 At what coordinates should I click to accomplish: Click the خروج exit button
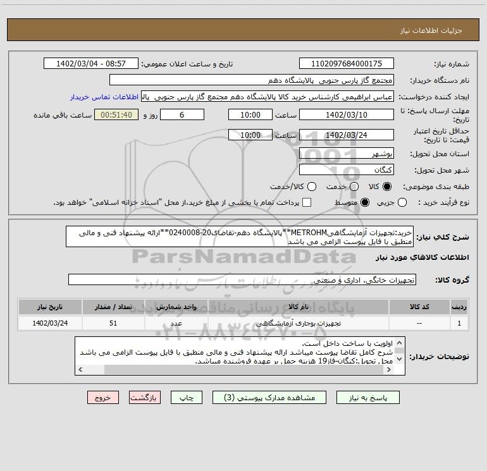tap(103, 398)
